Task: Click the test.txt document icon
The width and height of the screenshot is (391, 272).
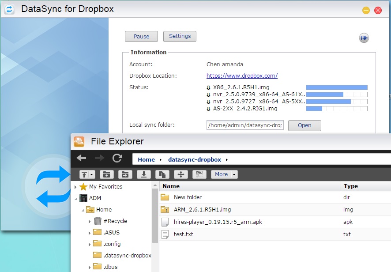Action: (x=165, y=234)
